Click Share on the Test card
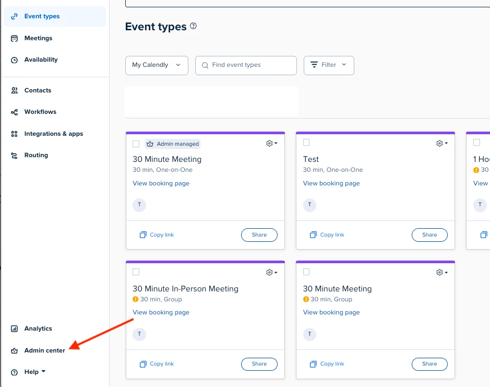This screenshot has height=387, width=490. pos(429,235)
